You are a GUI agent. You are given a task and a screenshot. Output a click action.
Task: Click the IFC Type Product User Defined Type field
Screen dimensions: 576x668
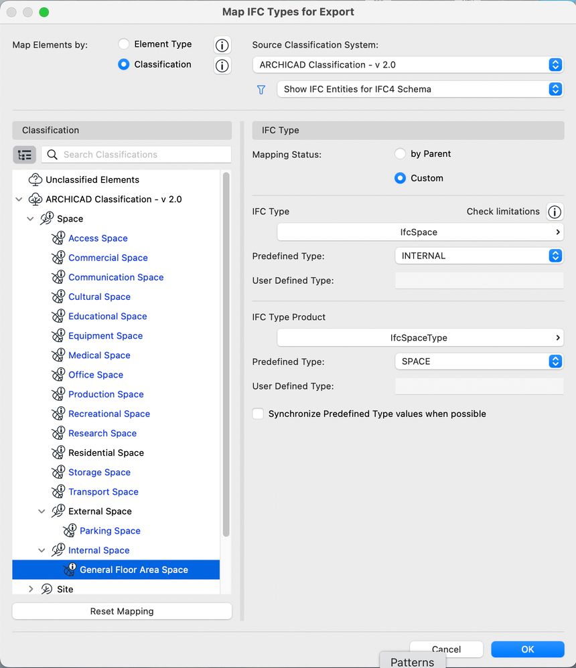click(x=479, y=386)
